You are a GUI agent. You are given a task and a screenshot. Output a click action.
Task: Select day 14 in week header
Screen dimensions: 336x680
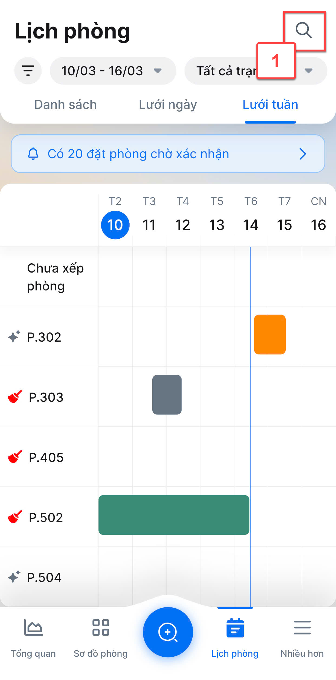tap(251, 225)
